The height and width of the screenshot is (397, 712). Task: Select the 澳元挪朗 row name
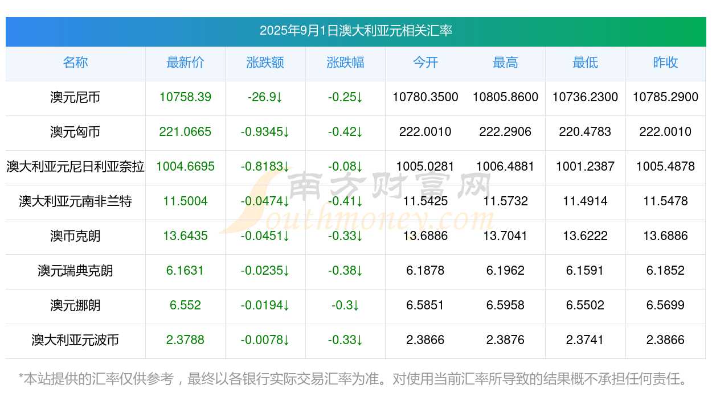(75, 305)
